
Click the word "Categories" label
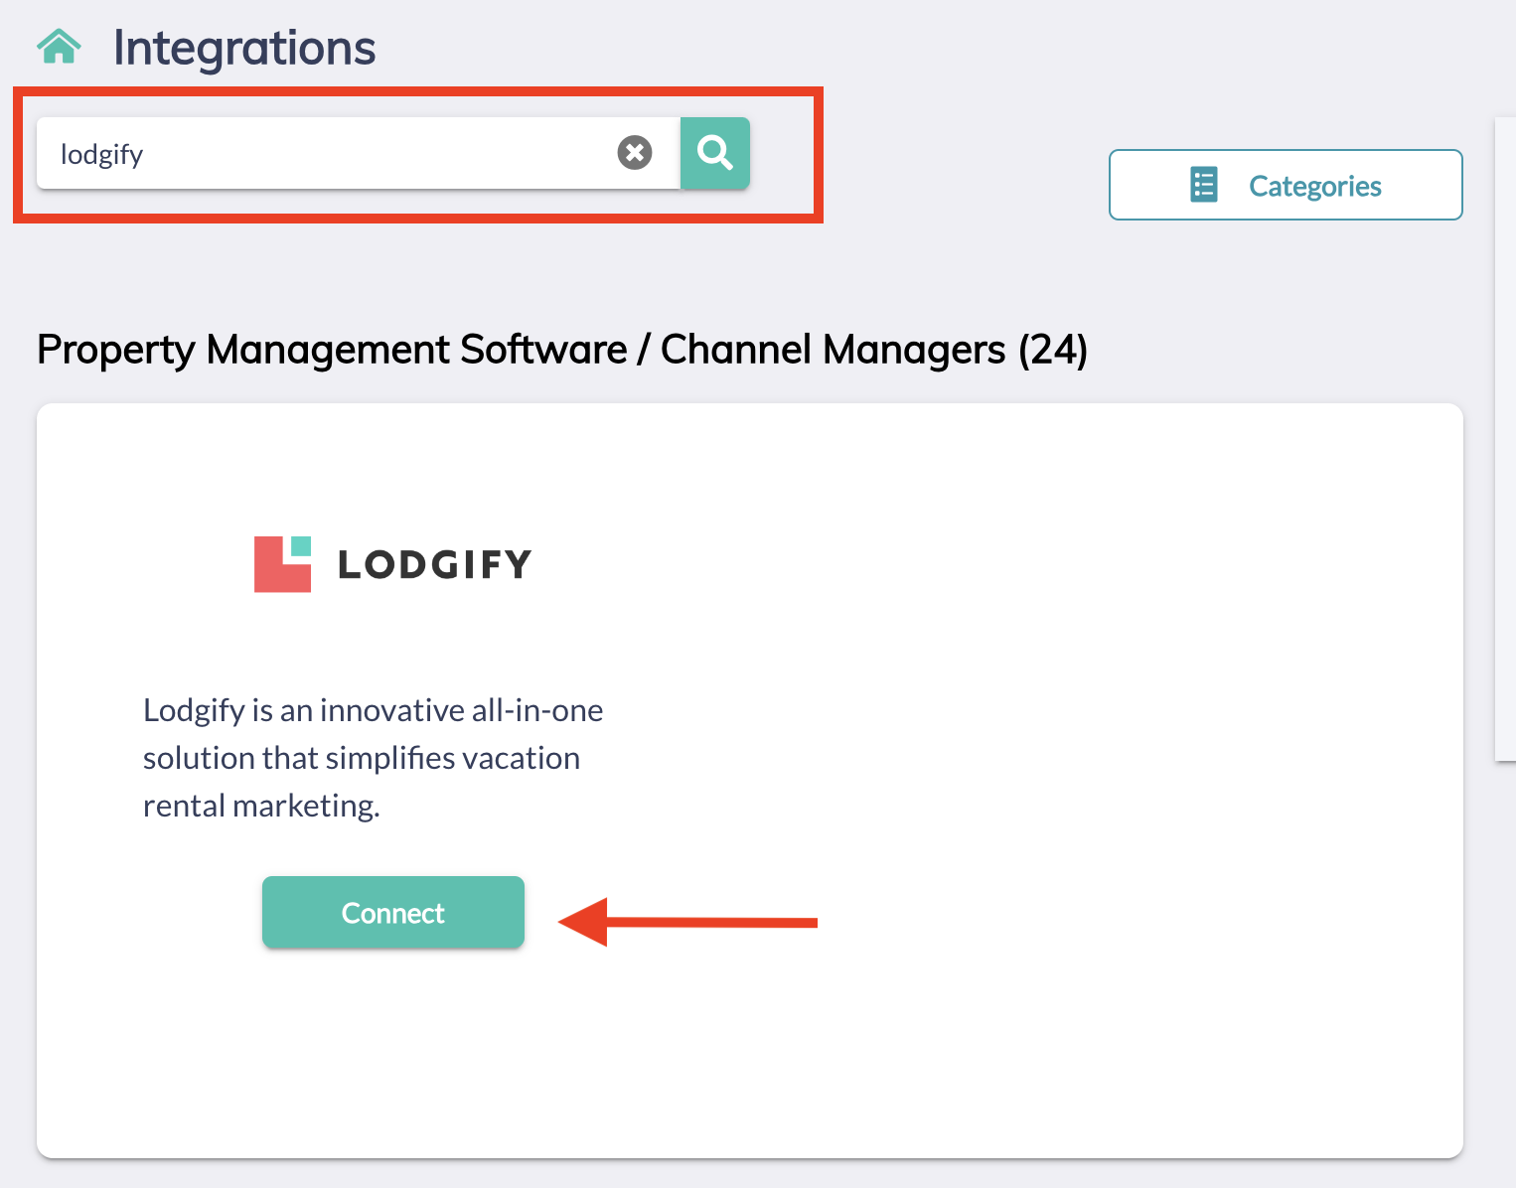coord(1314,186)
